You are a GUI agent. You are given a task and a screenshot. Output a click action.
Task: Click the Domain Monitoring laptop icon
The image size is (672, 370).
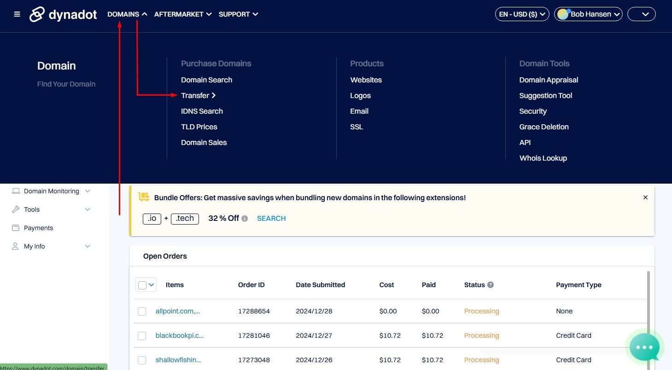[16, 191]
